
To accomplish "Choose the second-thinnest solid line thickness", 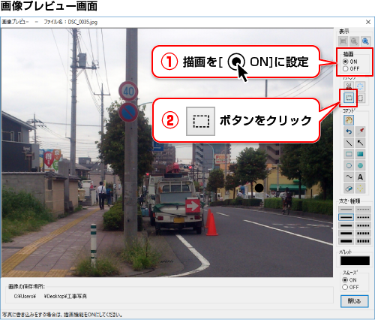I will pyautogui.click(x=346, y=217).
